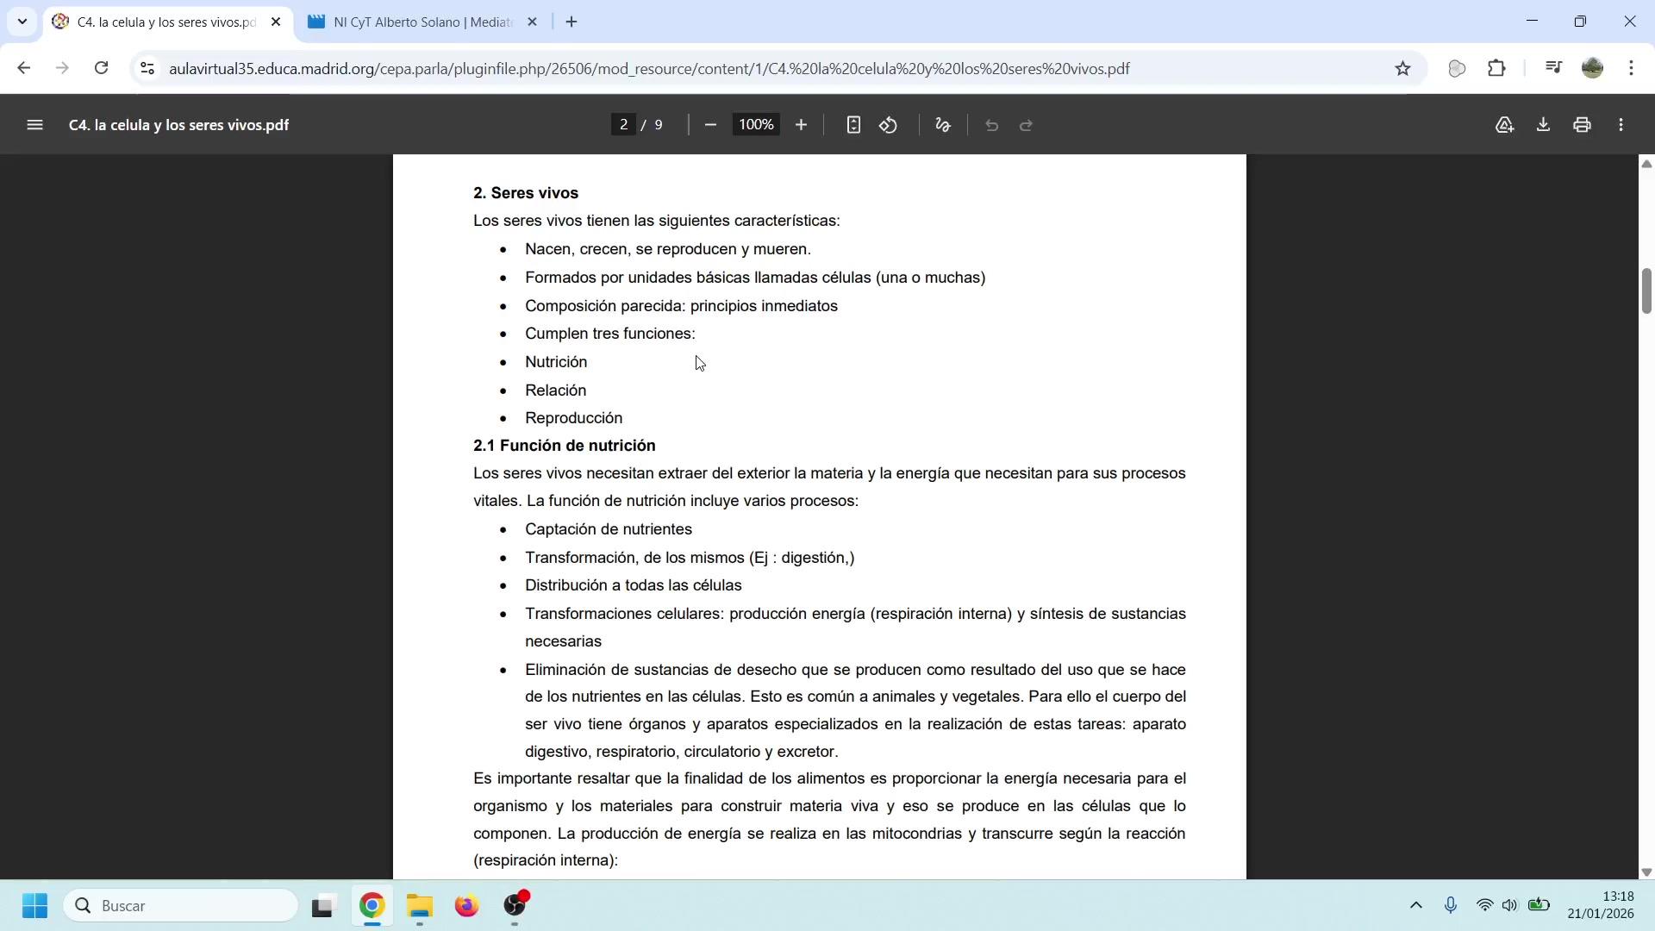The height and width of the screenshot is (931, 1655).
Task: Click the fit to page icon
Action: [x=852, y=125]
